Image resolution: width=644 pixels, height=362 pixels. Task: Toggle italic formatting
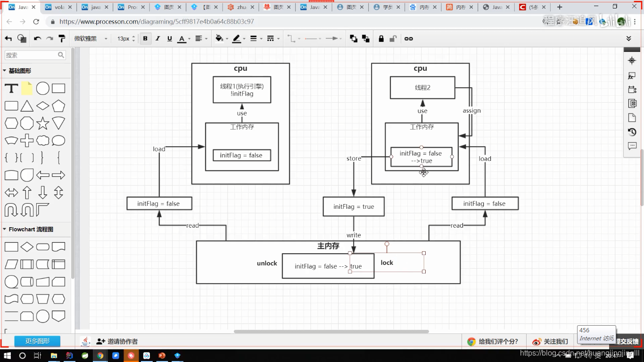click(x=157, y=39)
